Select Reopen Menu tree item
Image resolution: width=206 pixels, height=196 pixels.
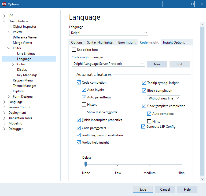(23, 80)
